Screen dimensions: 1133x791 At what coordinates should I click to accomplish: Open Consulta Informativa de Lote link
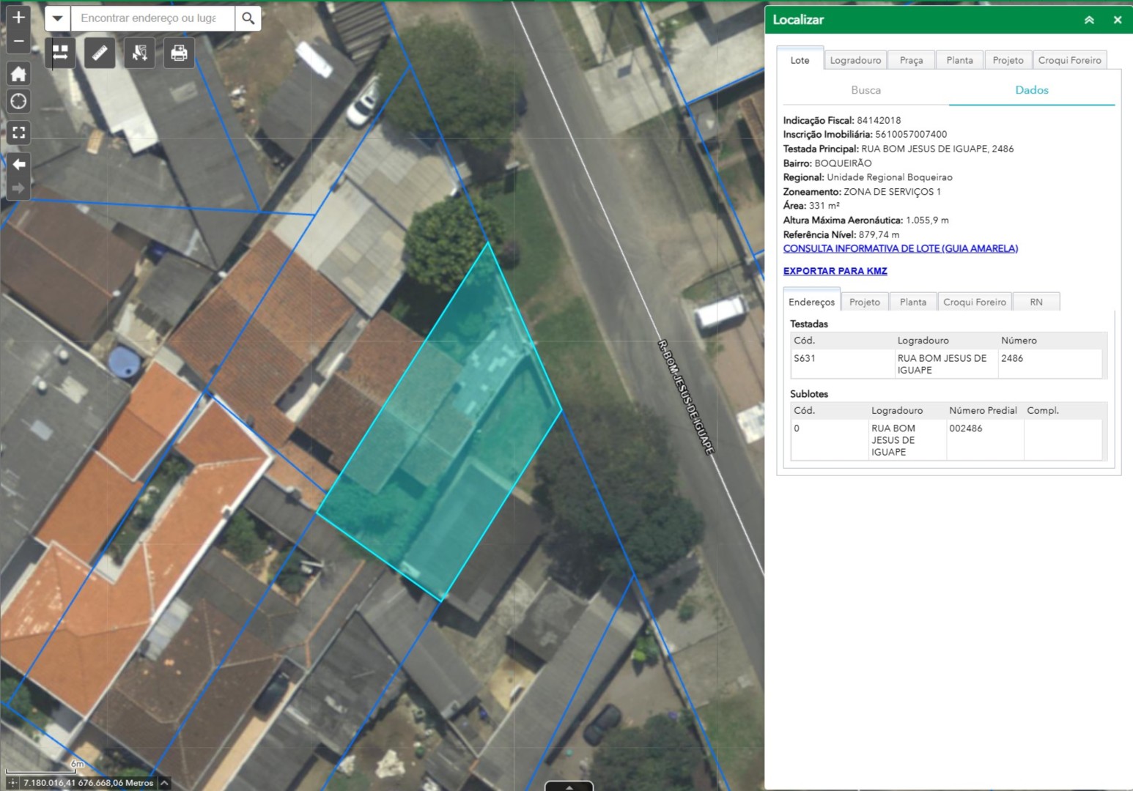(x=900, y=249)
